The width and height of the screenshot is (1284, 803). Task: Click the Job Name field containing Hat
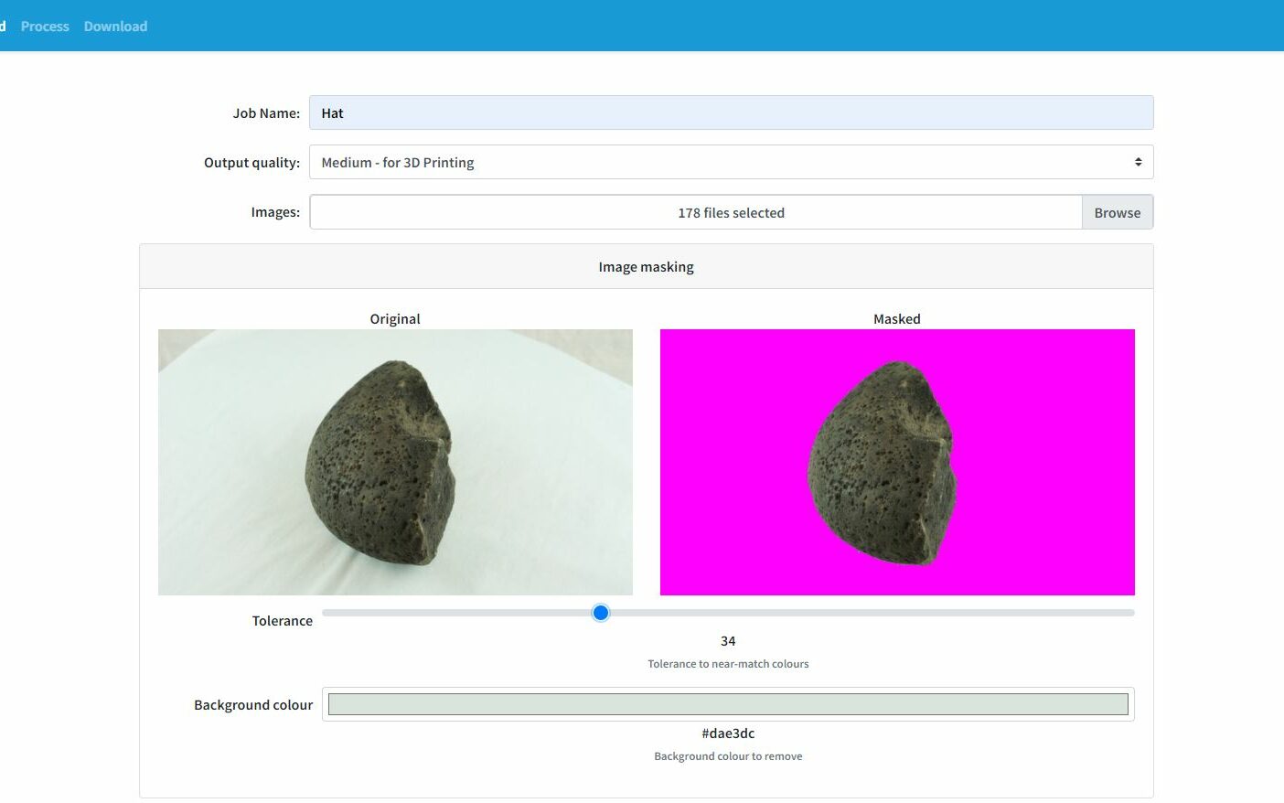[730, 112]
